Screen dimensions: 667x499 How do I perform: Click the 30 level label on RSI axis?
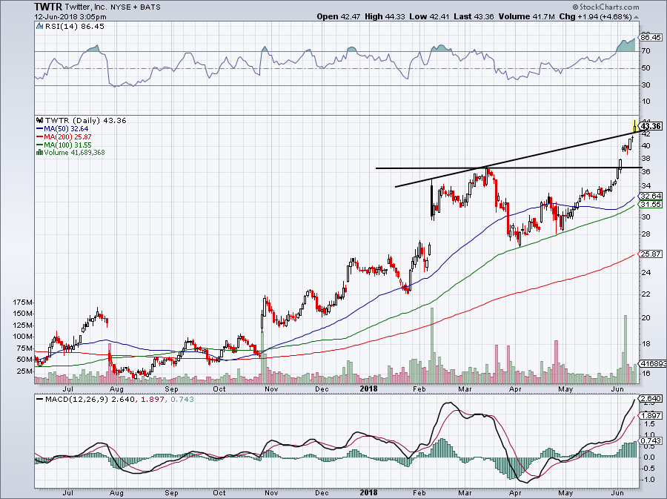(x=646, y=85)
